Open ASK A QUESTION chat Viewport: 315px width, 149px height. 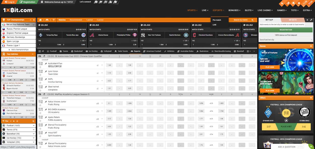coord(287,147)
